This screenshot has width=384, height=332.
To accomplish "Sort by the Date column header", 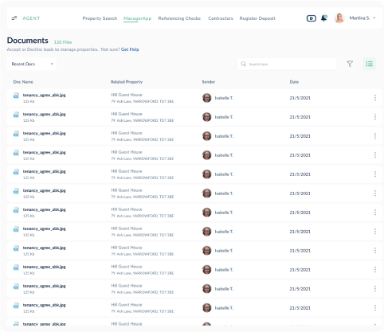I will (x=294, y=82).
